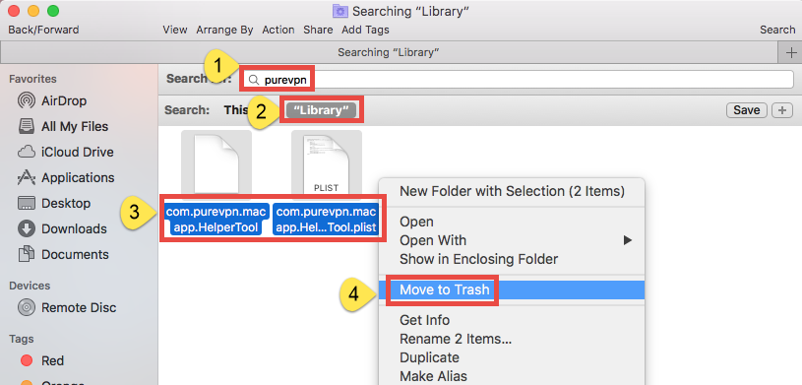Open the Downloads folder icon
Screen dimensions: 802x385
point(27,228)
